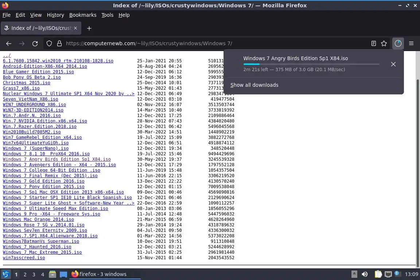
Task: Go back to the previous page
Action: [9, 43]
